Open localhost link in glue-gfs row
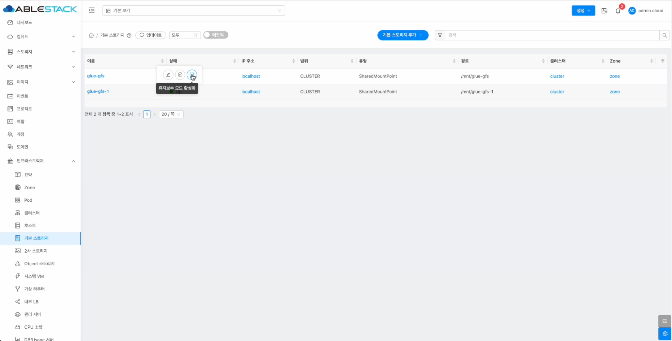The height and width of the screenshot is (341, 672). click(251, 76)
